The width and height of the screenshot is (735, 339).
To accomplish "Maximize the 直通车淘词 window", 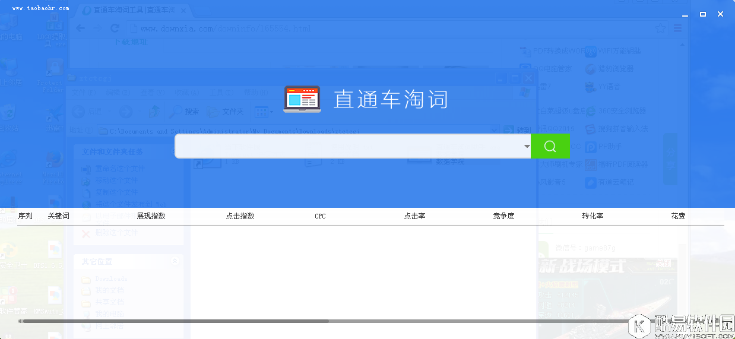I will (703, 14).
